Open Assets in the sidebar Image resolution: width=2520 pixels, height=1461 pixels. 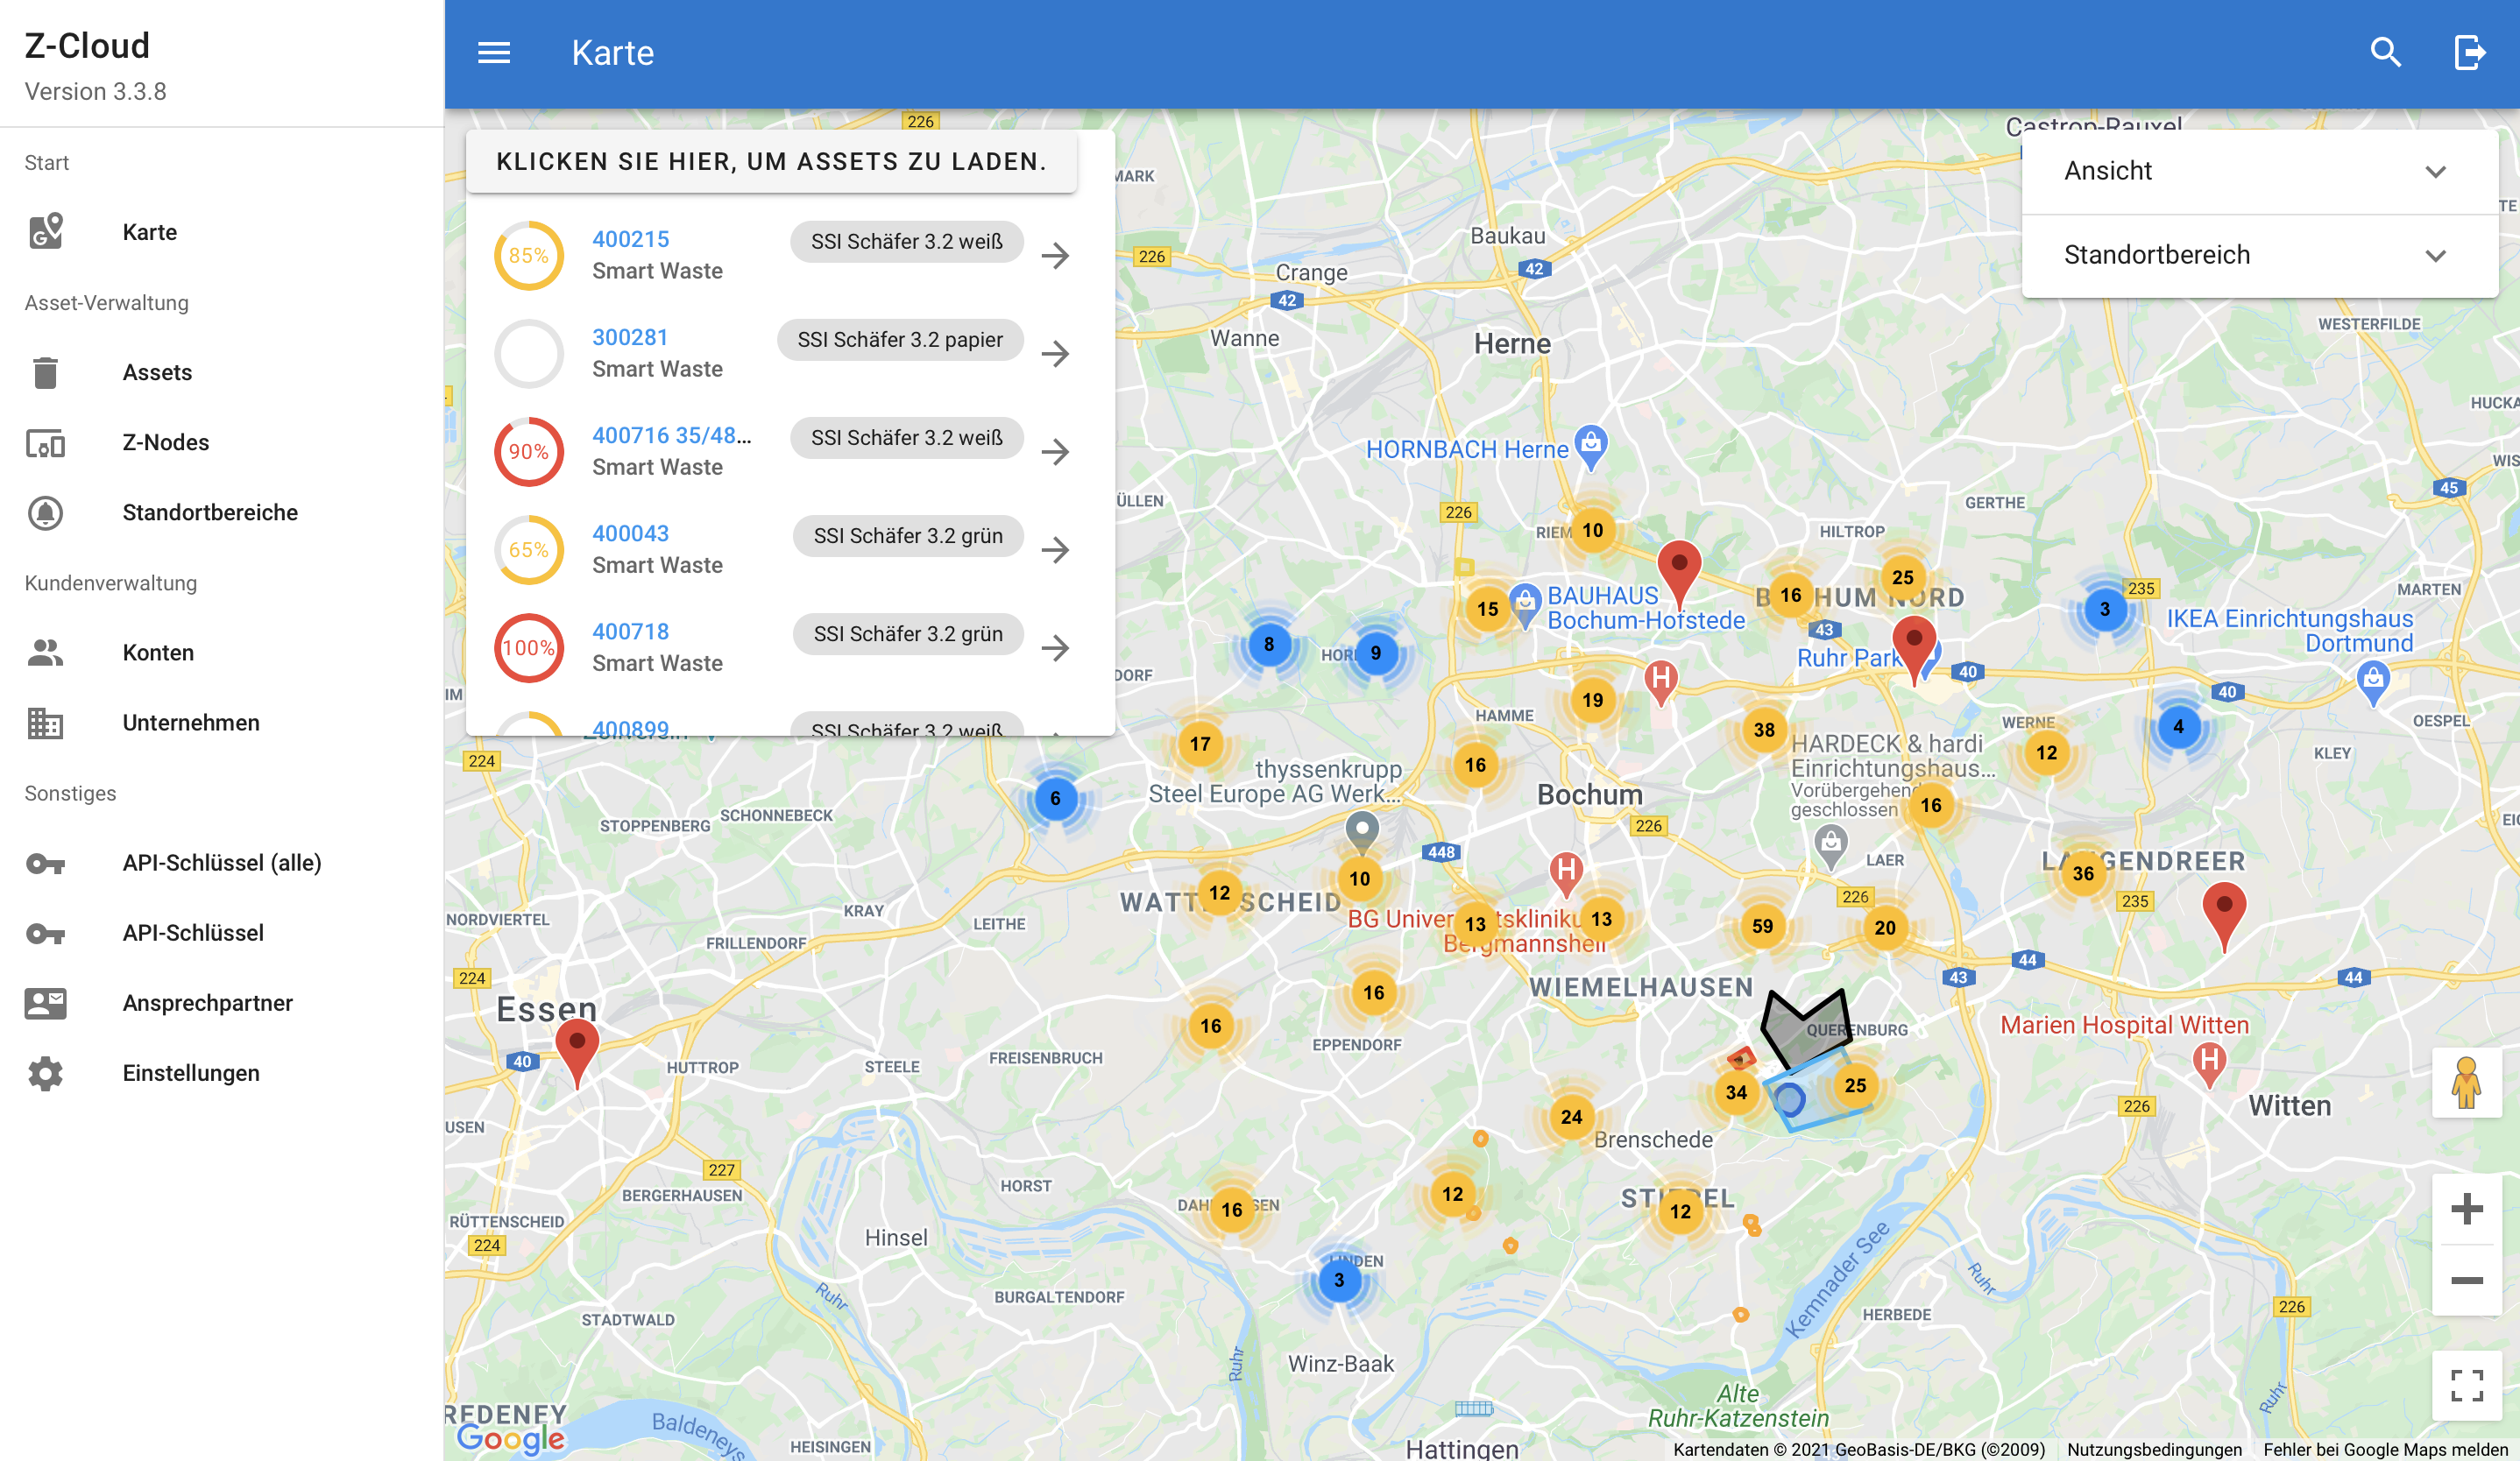(157, 373)
